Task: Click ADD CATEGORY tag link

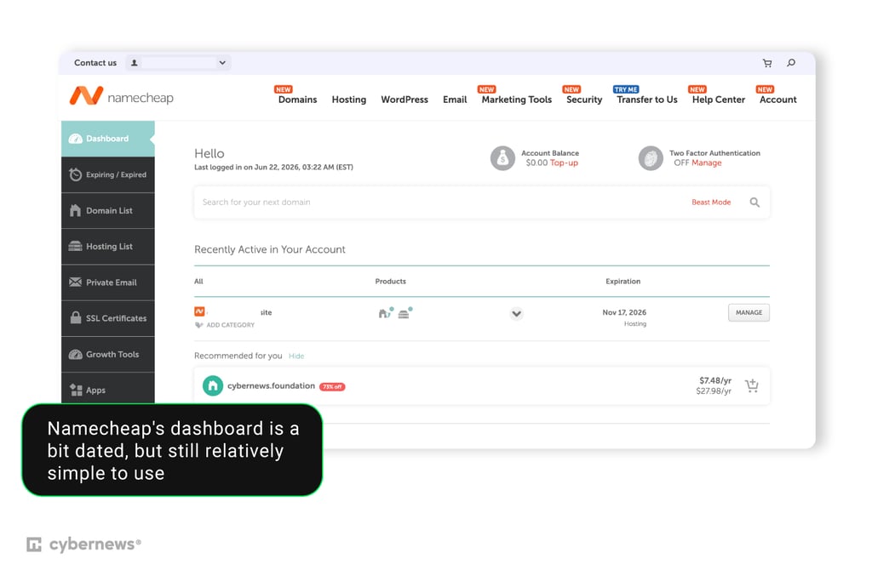Action: (x=225, y=325)
